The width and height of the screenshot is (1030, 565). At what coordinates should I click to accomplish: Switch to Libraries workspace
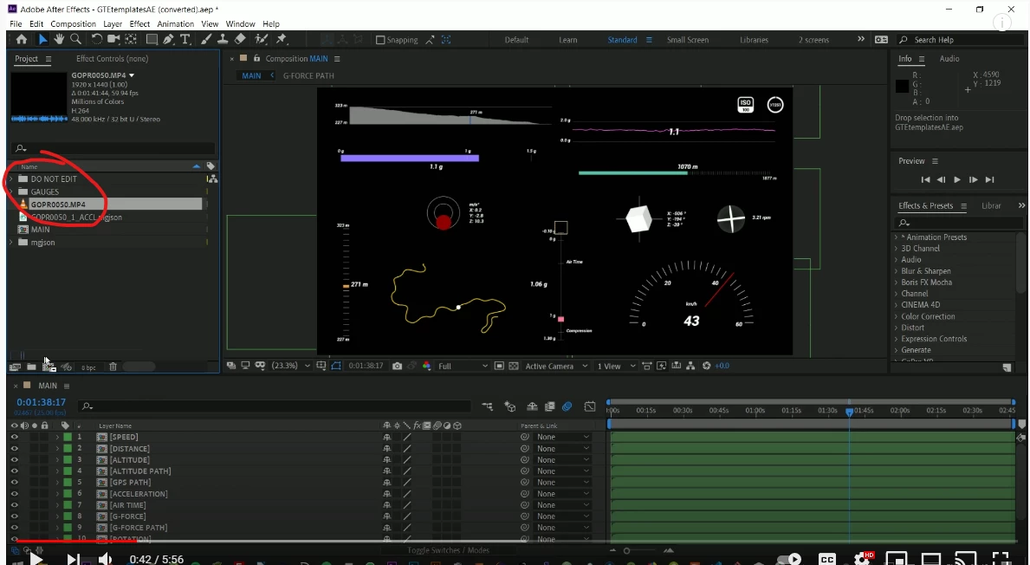(754, 40)
